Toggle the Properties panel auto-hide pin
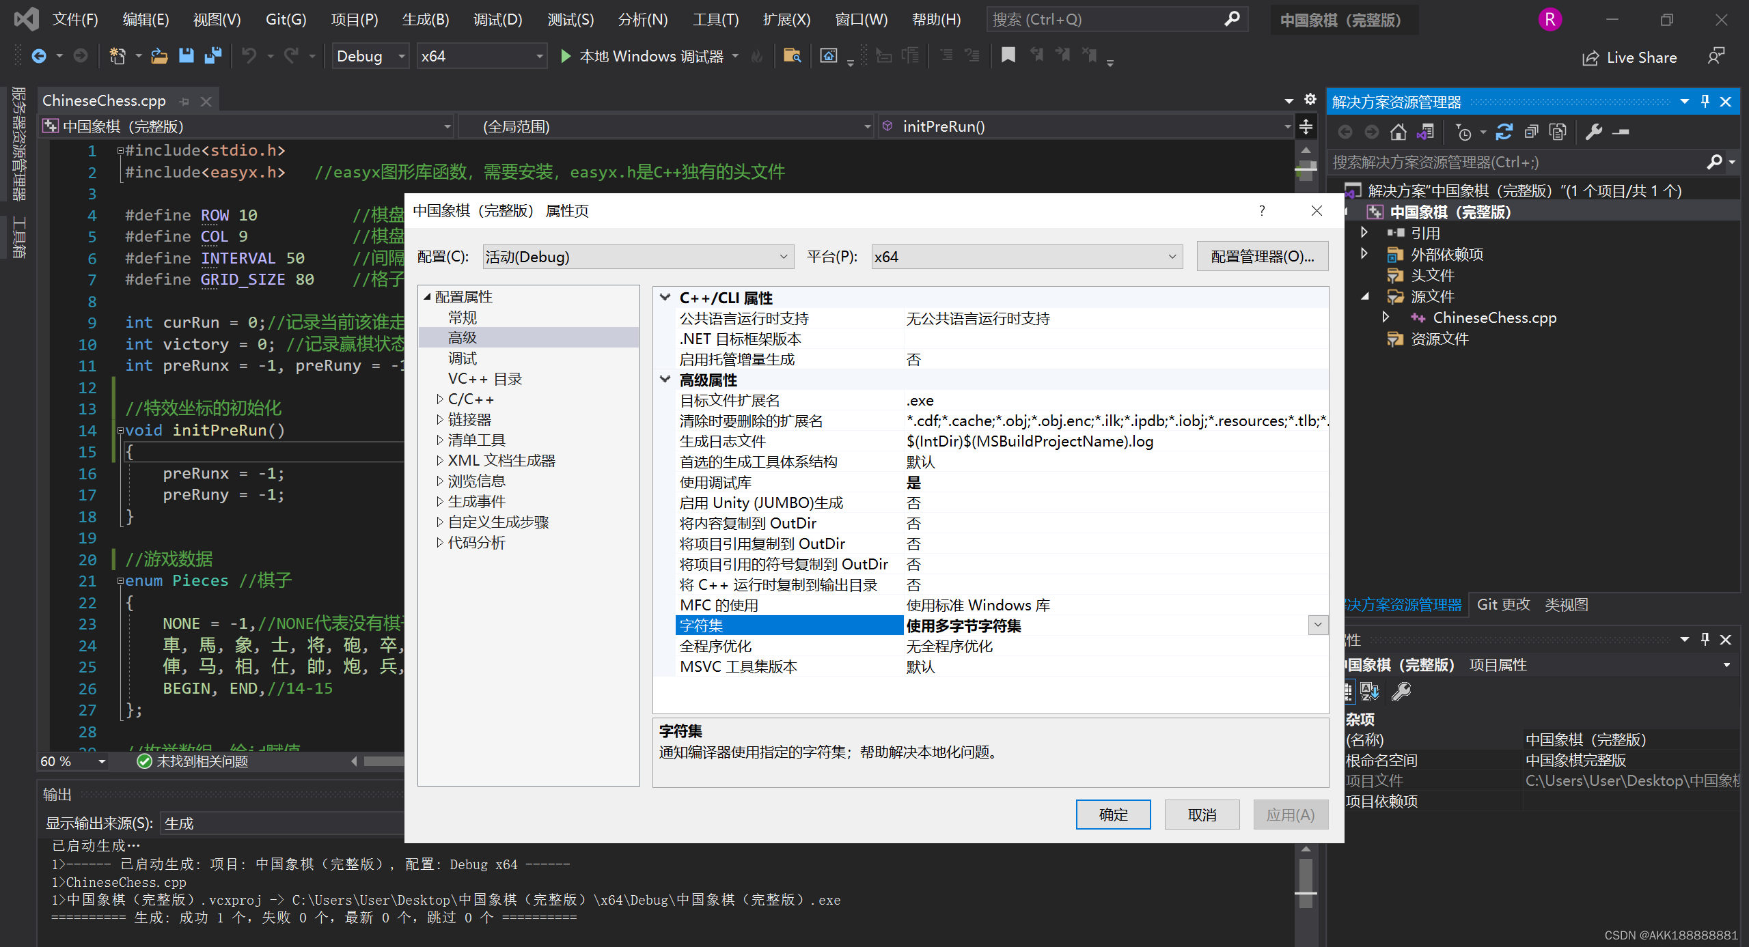Viewport: 1749px width, 947px height. [1705, 639]
